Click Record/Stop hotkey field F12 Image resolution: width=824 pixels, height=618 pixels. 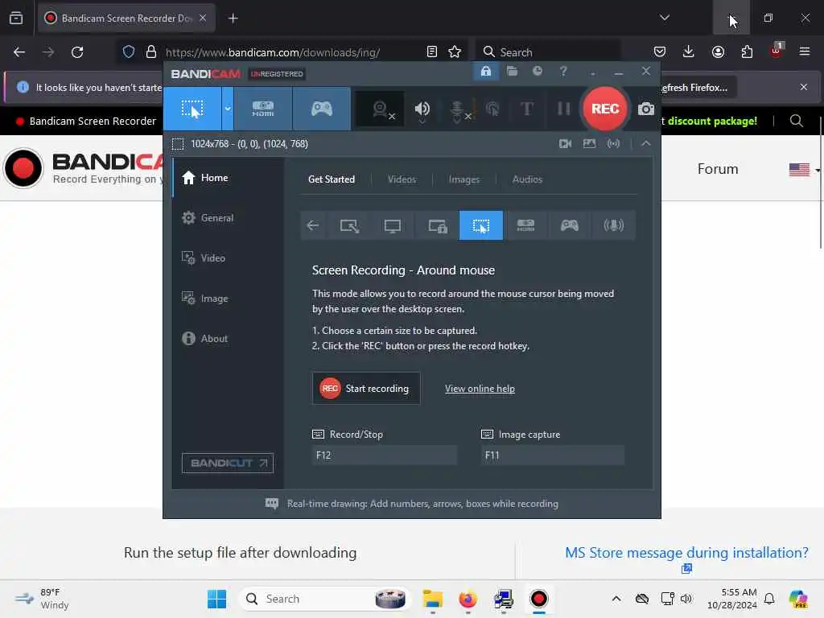coord(384,455)
